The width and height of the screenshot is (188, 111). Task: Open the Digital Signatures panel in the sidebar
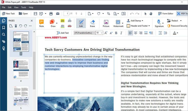pyautogui.click(x=4, y=48)
